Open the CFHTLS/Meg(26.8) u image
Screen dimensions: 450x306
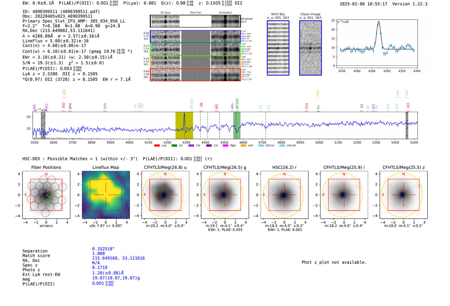click(x=165, y=195)
